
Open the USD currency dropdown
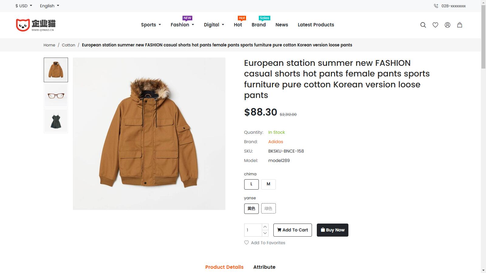[24, 6]
